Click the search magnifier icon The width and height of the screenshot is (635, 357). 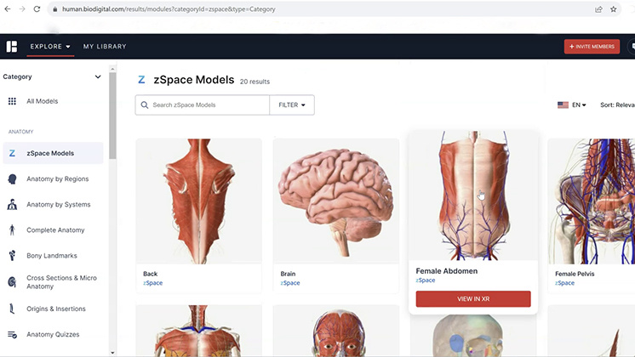[145, 105]
